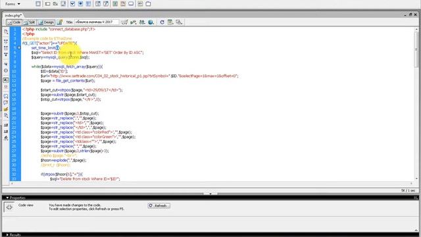Open Documents icon in coding toolbar
The image size is (421, 237).
pyautogui.click(x=6, y=32)
